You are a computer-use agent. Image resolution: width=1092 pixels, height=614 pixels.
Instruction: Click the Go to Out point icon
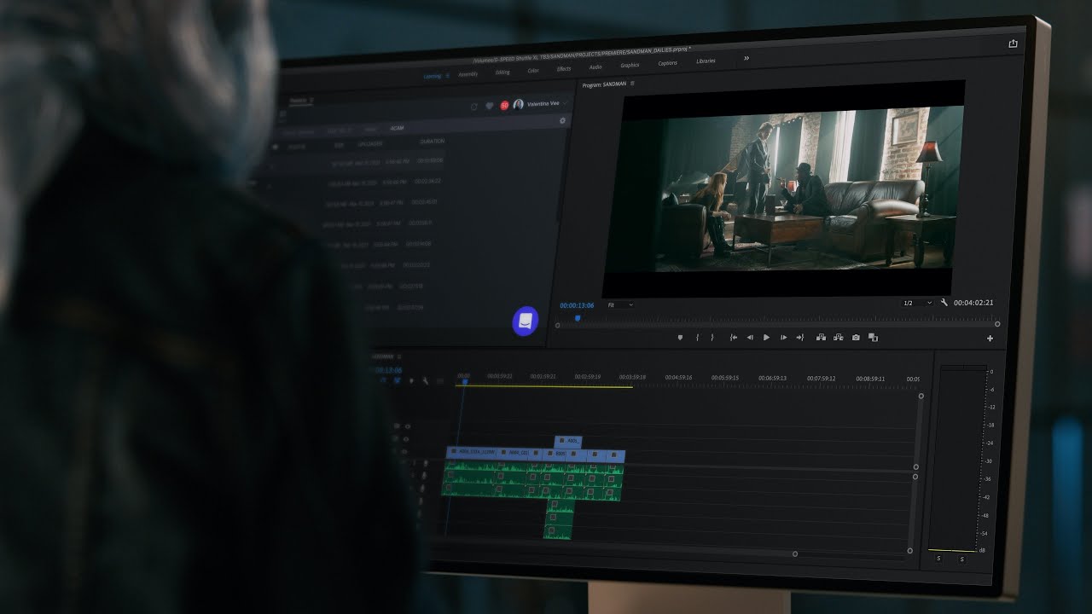pos(800,338)
